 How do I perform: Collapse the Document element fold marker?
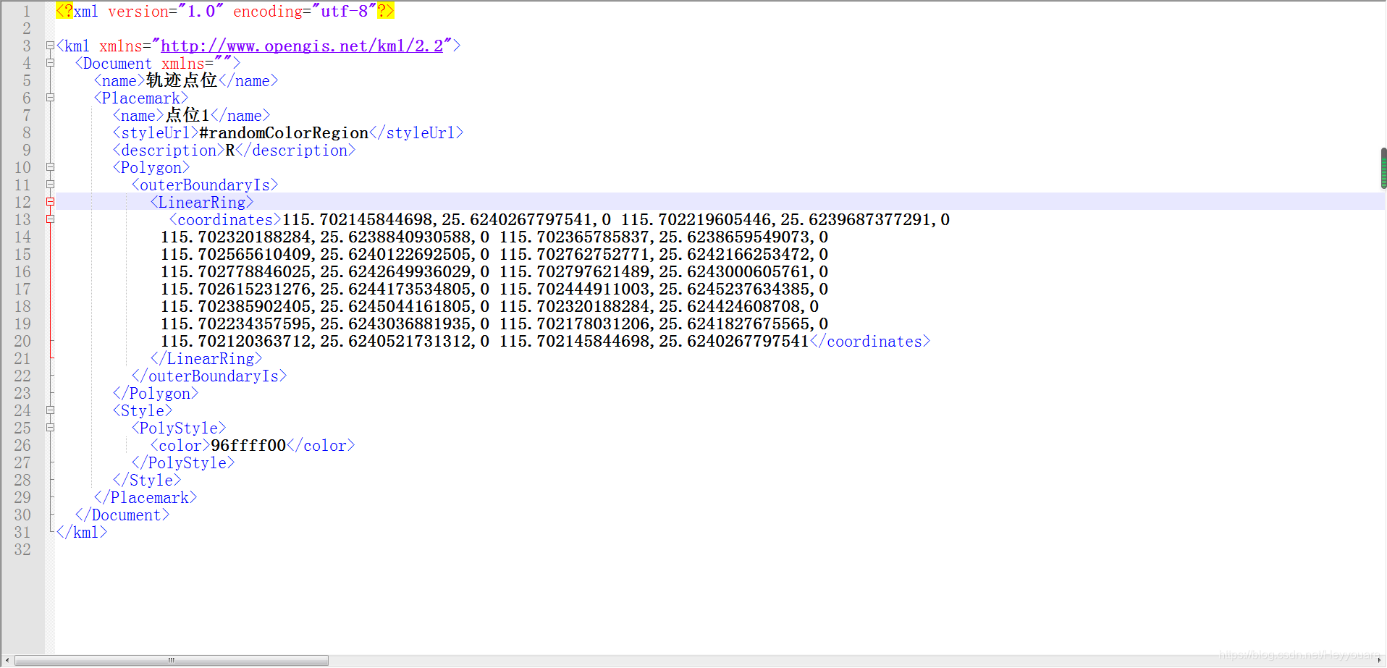pos(50,63)
